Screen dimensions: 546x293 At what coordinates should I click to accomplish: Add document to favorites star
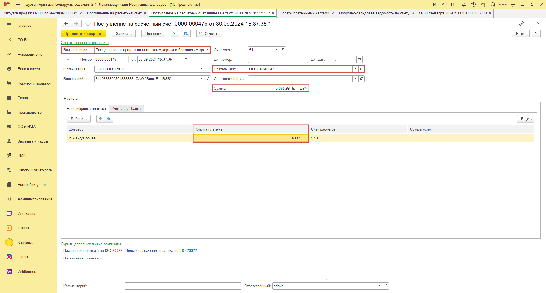pyautogui.click(x=88, y=24)
